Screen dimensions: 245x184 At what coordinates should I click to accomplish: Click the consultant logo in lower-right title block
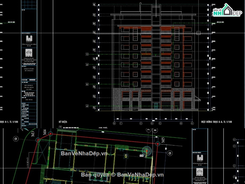point(200,172)
